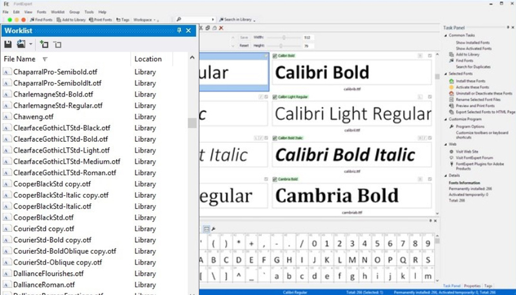Click the Activate these Fonts link
Image resolution: width=516 pixels, height=295 pixels.
click(472, 87)
